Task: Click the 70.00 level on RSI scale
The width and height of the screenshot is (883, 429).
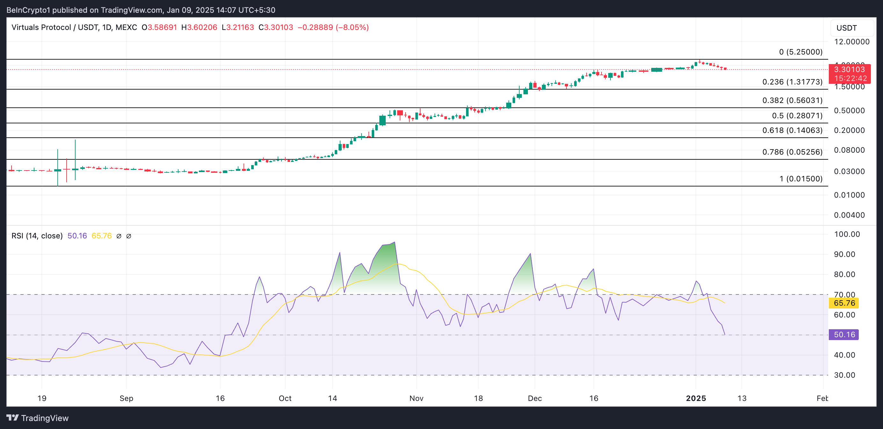Action: (x=844, y=295)
